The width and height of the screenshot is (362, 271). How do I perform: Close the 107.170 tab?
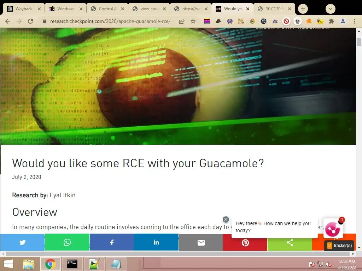290,9
